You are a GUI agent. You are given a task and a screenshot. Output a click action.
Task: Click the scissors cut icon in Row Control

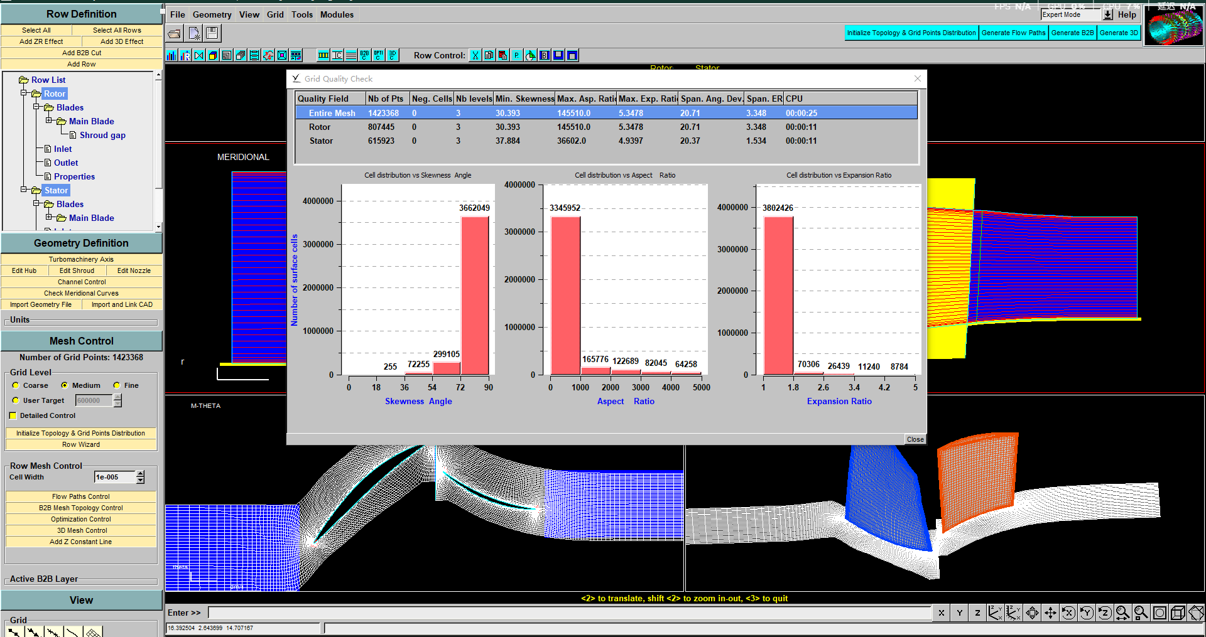[x=475, y=55]
